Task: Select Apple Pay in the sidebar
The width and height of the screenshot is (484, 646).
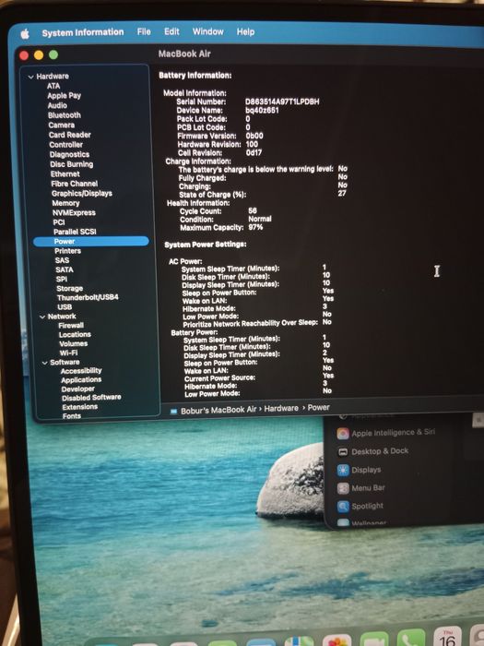Action: point(65,96)
